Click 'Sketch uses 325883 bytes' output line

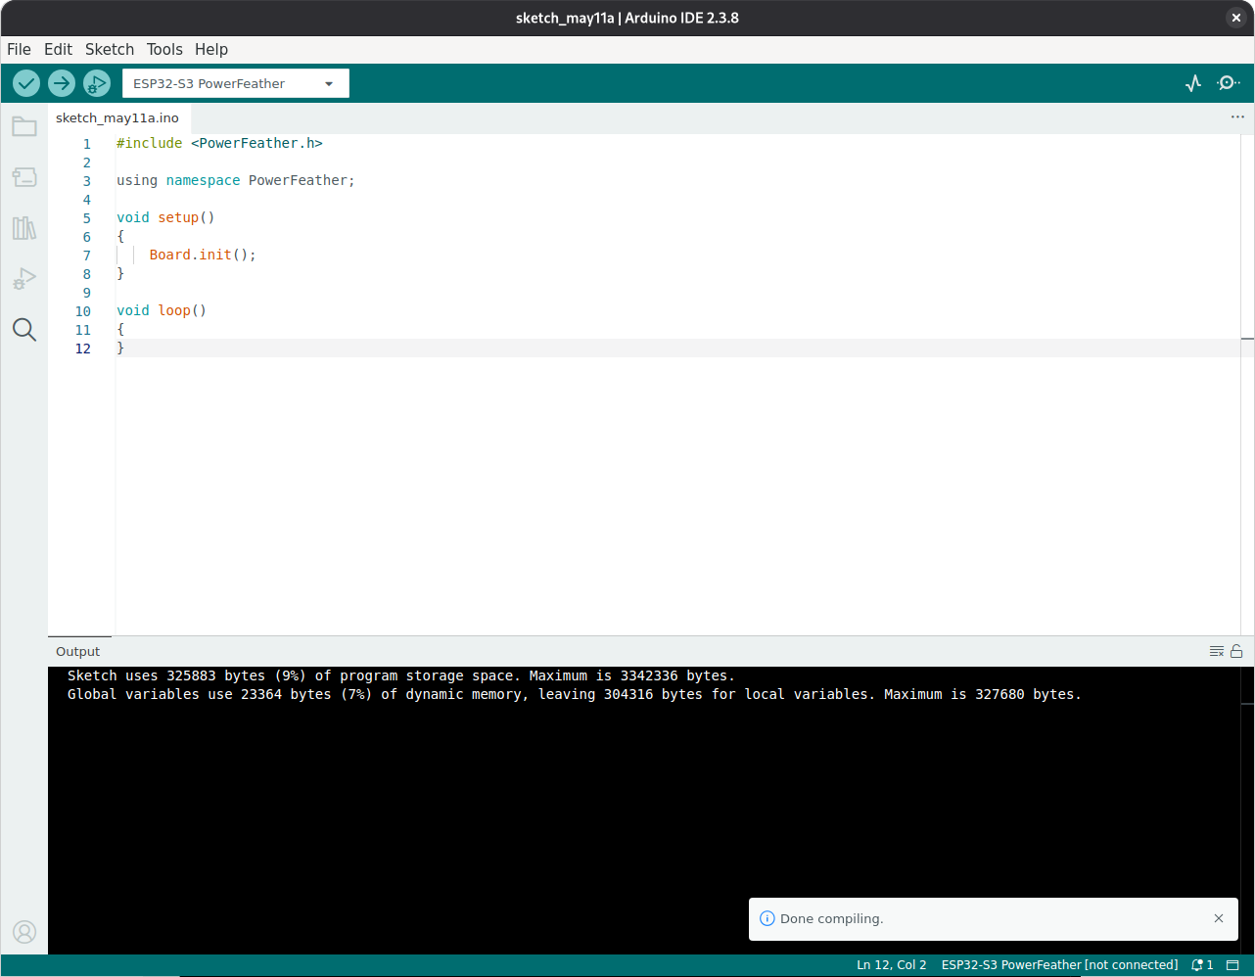pyautogui.click(x=400, y=675)
